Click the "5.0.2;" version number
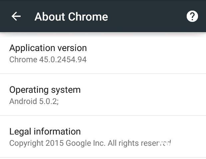 (x=49, y=101)
